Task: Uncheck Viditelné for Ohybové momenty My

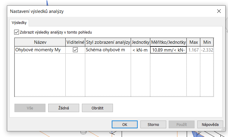Action: click(75, 50)
